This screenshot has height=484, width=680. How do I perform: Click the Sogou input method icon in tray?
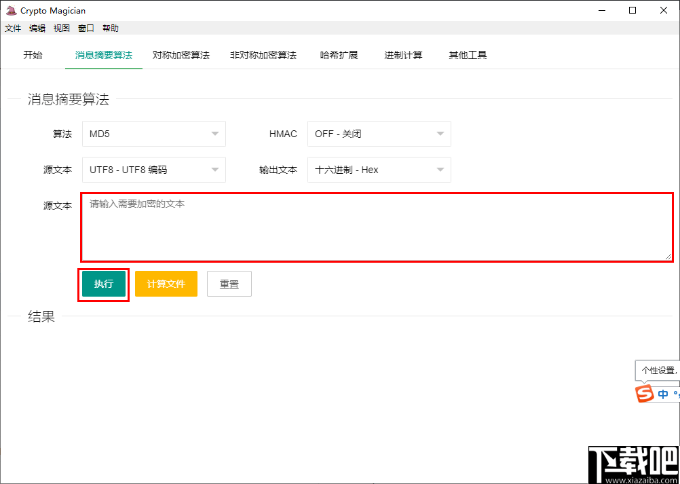643,394
